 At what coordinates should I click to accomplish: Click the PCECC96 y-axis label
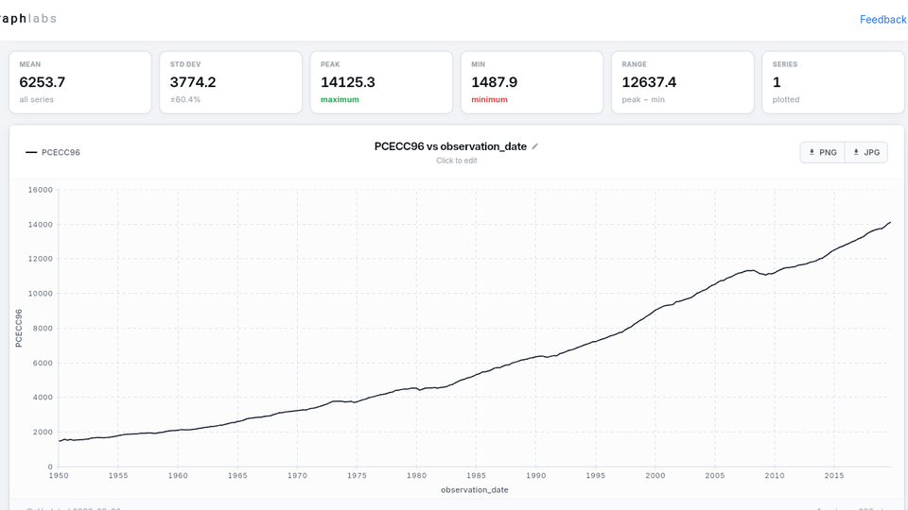19,328
